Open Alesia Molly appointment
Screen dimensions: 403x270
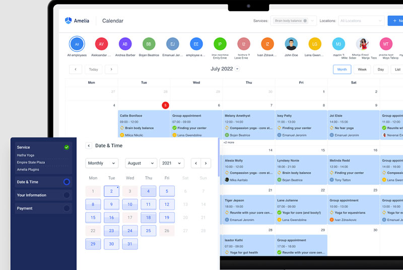(x=248, y=170)
